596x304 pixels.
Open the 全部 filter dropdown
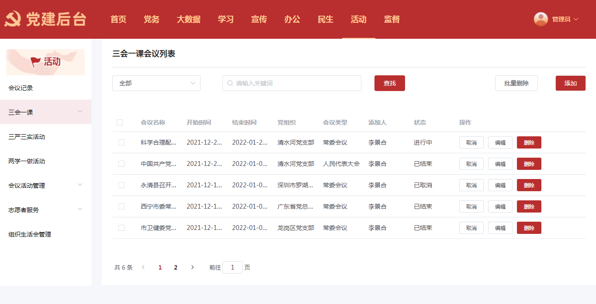point(156,83)
